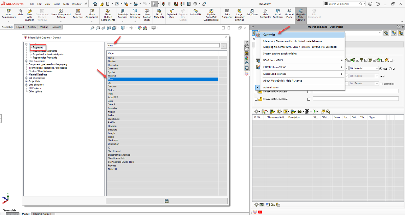405x216 pixels.
Task: Expand 'List of engineers' tree node
Action: [x=26, y=78]
